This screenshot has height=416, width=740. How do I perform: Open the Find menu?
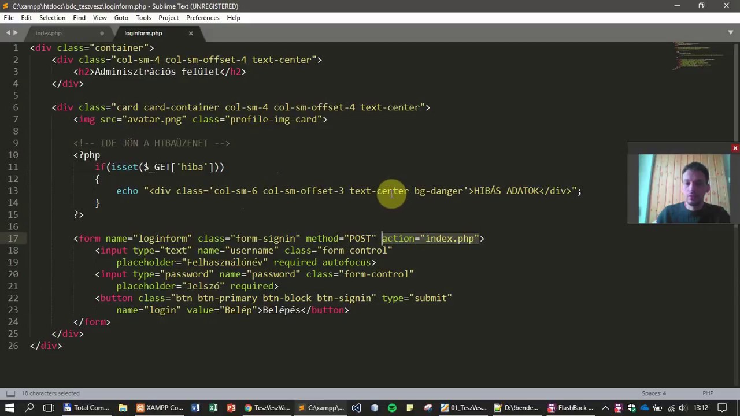tap(79, 18)
